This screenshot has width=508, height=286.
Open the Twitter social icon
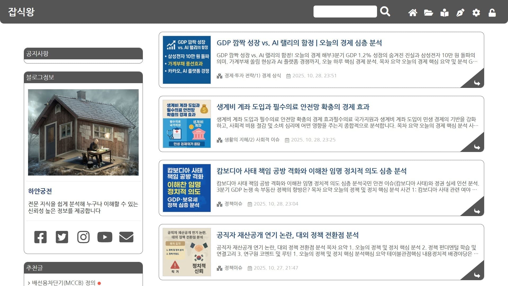pyautogui.click(x=62, y=237)
